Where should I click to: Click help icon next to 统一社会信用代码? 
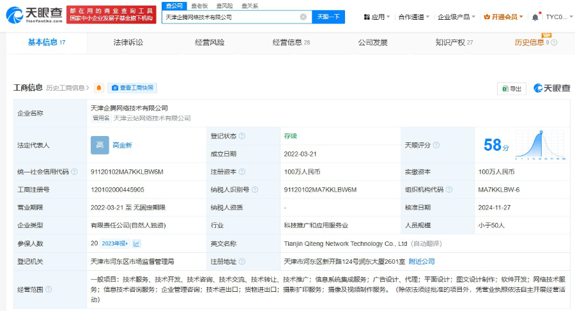pyautogui.click(x=74, y=172)
